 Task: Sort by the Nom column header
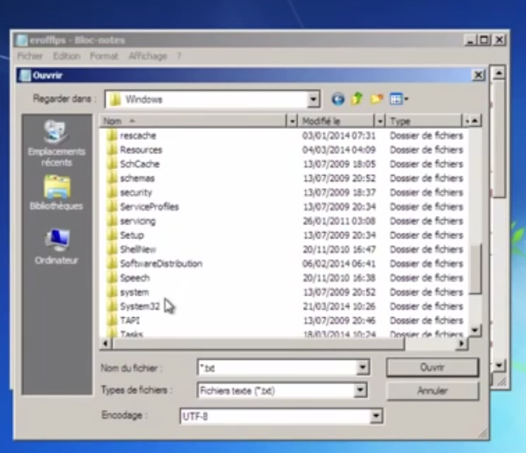point(194,121)
